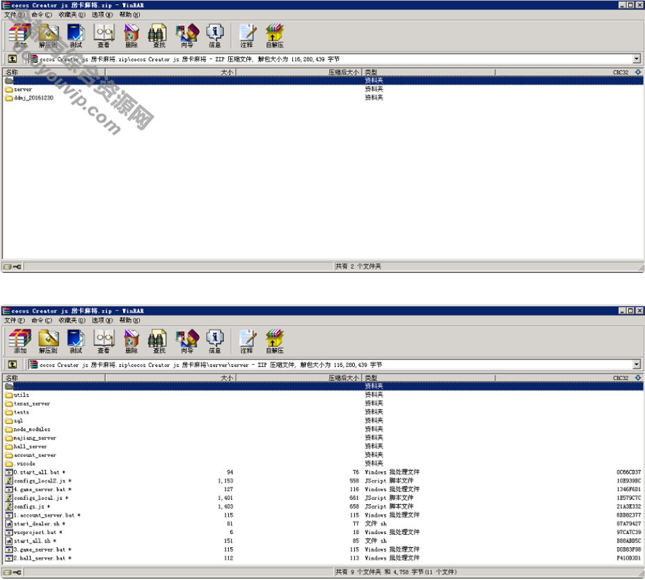Click the drive/key status icon in the bottom window status bar
Viewport: 645px width, 580px height.
pyautogui.click(x=13, y=572)
